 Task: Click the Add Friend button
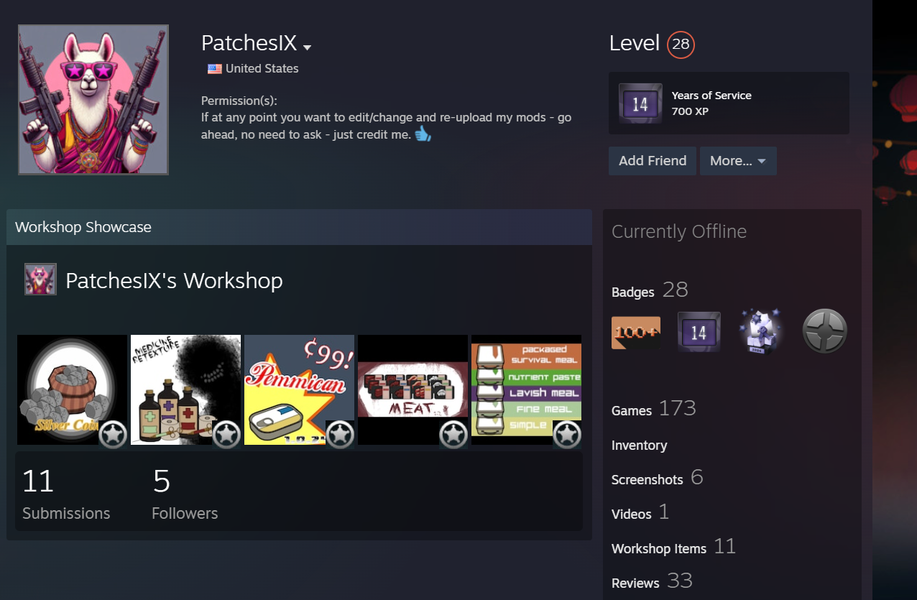[x=653, y=161]
